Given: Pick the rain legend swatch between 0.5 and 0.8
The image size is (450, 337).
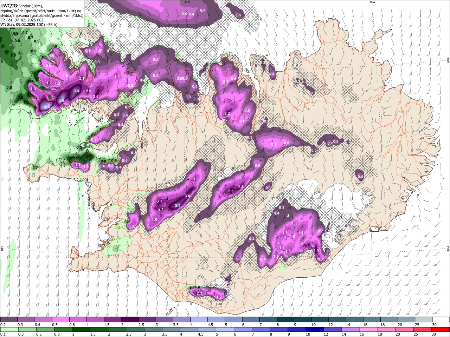Looking at the screenshot, I should tap(45, 329).
